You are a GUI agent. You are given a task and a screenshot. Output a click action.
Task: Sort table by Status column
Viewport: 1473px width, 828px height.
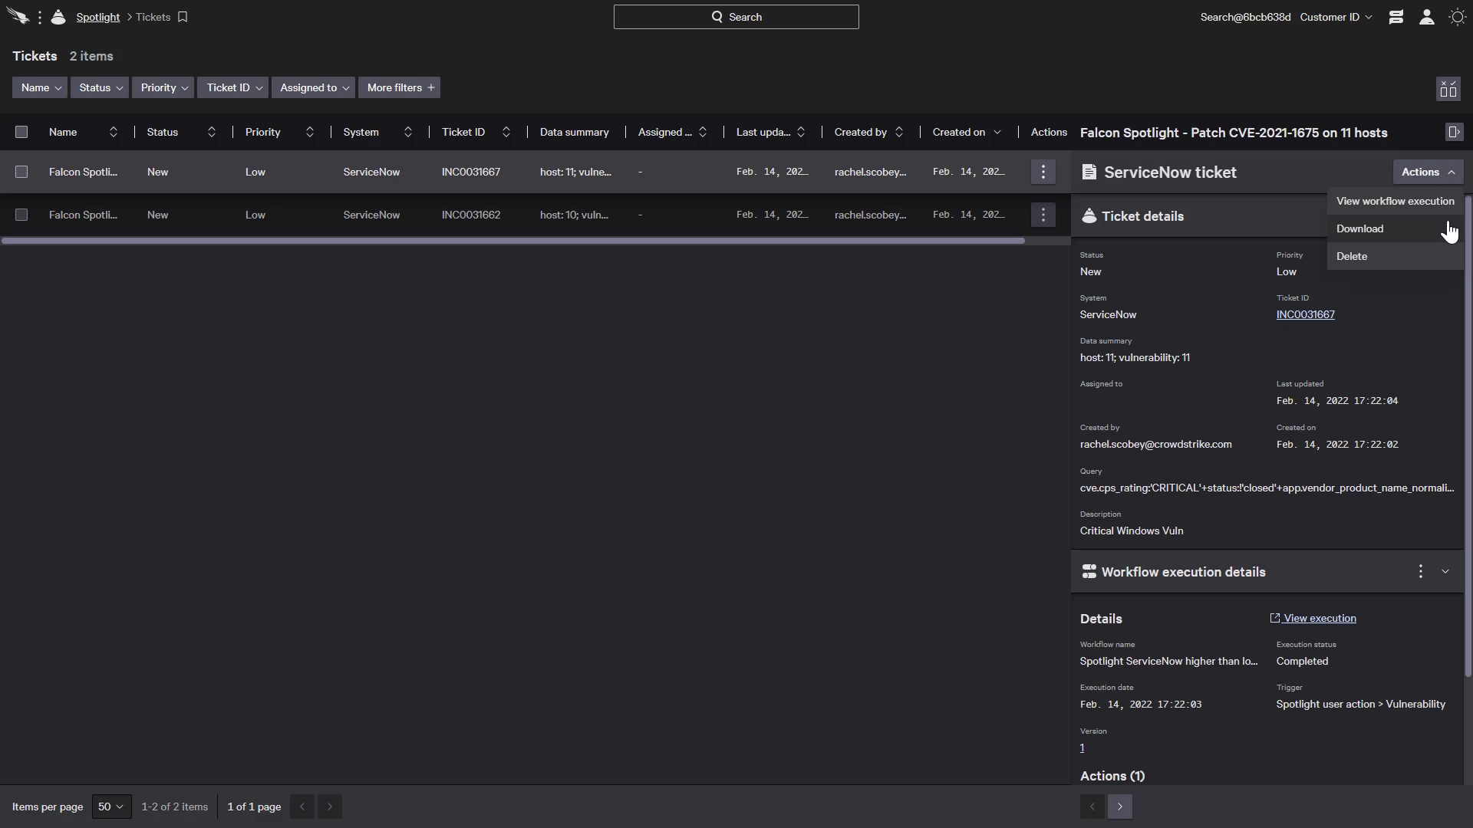pos(212,132)
